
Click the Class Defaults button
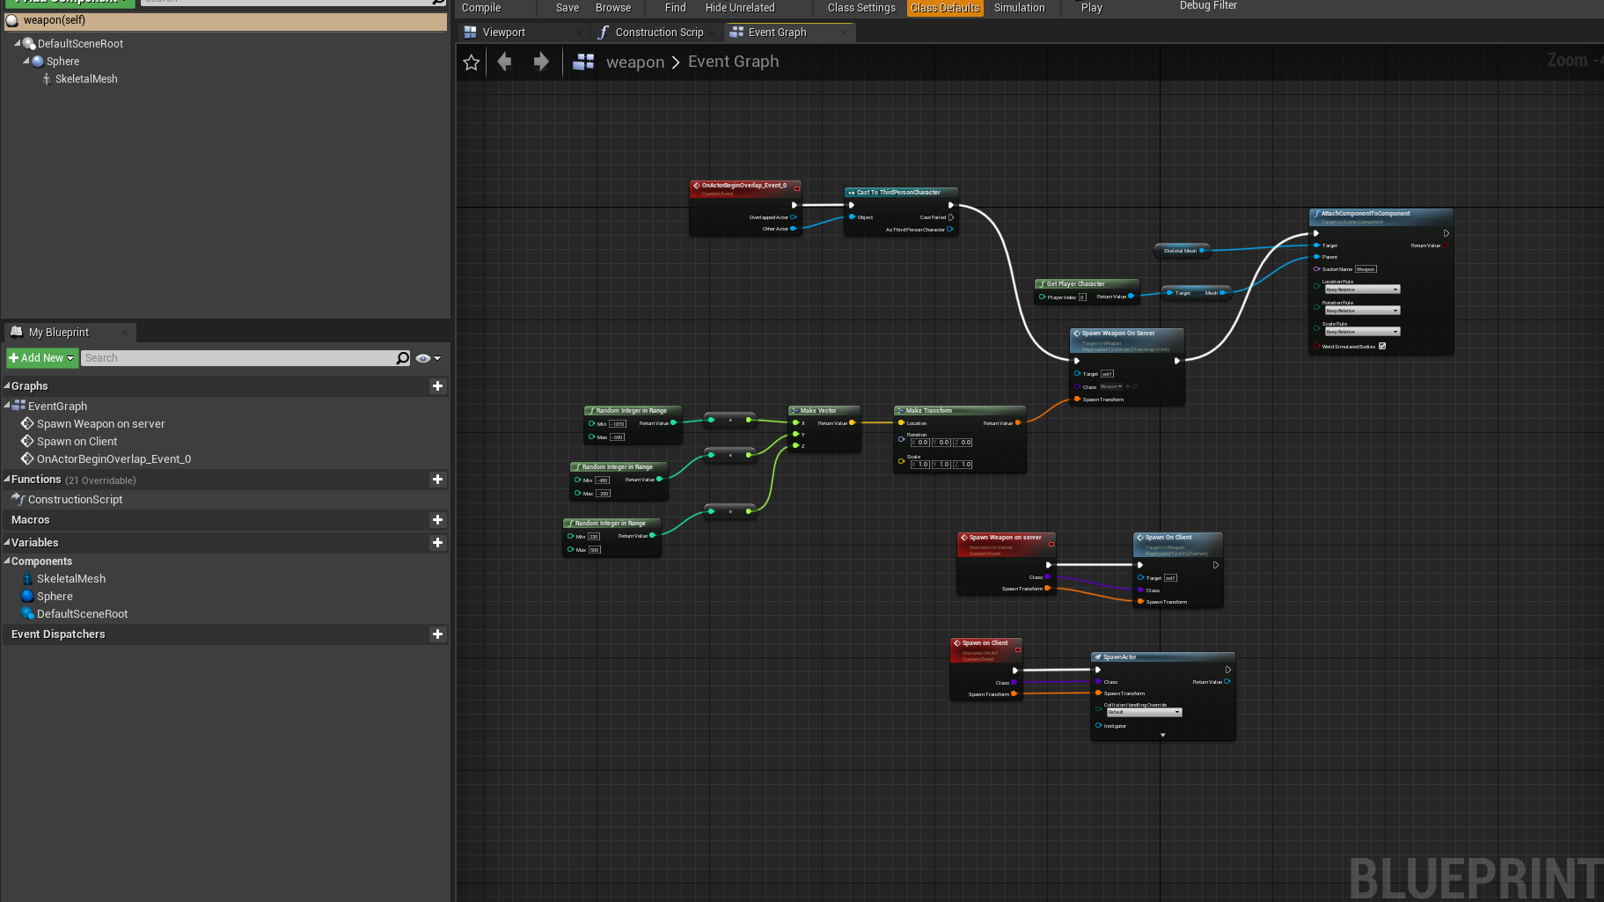[x=944, y=8]
